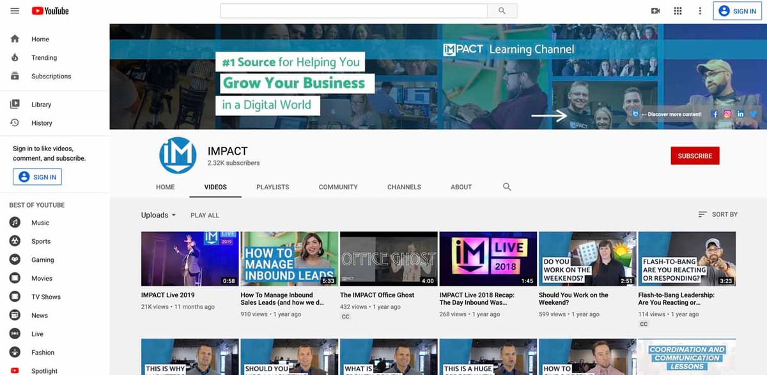The width and height of the screenshot is (767, 375).
Task: Click in the YouTube search field
Action: pyautogui.click(x=353, y=11)
